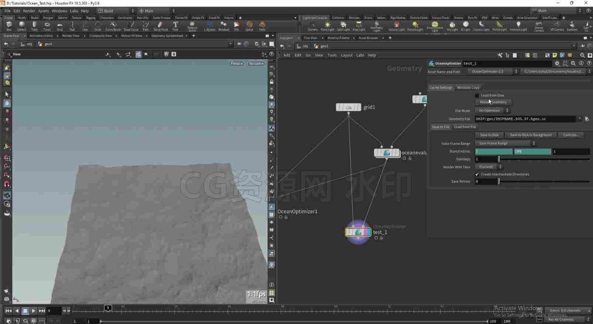Click Save to Disk in Background
The image size is (593, 324).
pos(531,135)
